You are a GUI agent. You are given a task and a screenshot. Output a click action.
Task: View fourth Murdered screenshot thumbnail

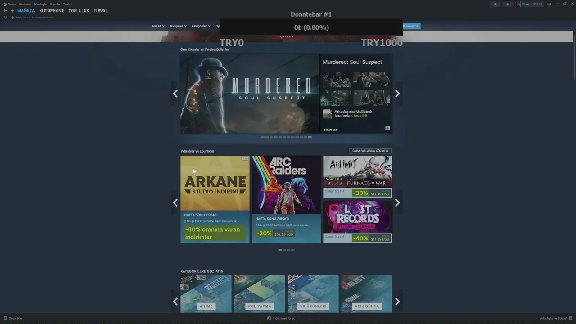371,98
